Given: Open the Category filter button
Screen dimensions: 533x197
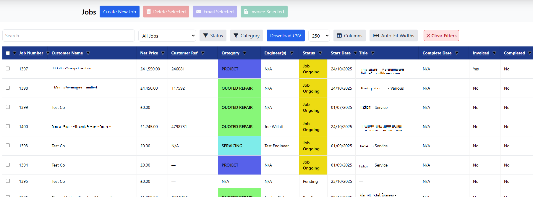Looking at the screenshot, I should [x=247, y=35].
